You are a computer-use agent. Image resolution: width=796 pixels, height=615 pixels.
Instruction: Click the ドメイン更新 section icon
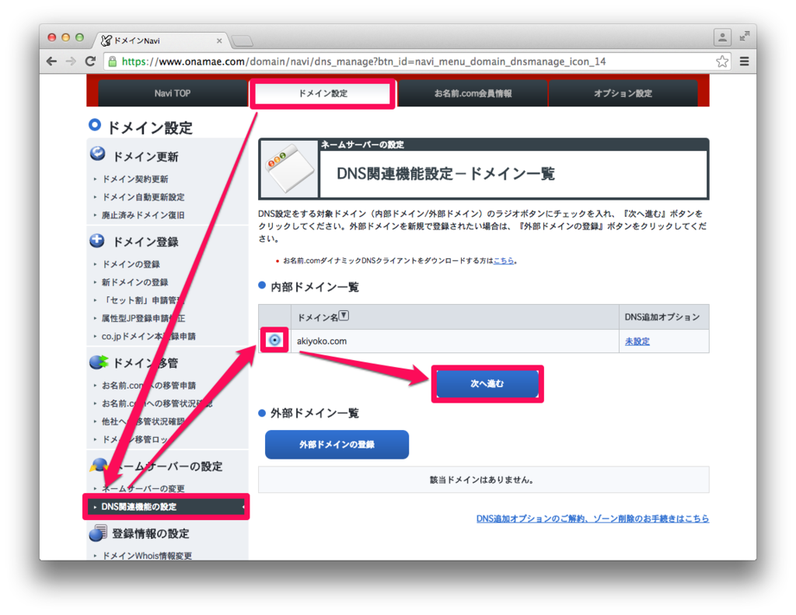coord(97,154)
